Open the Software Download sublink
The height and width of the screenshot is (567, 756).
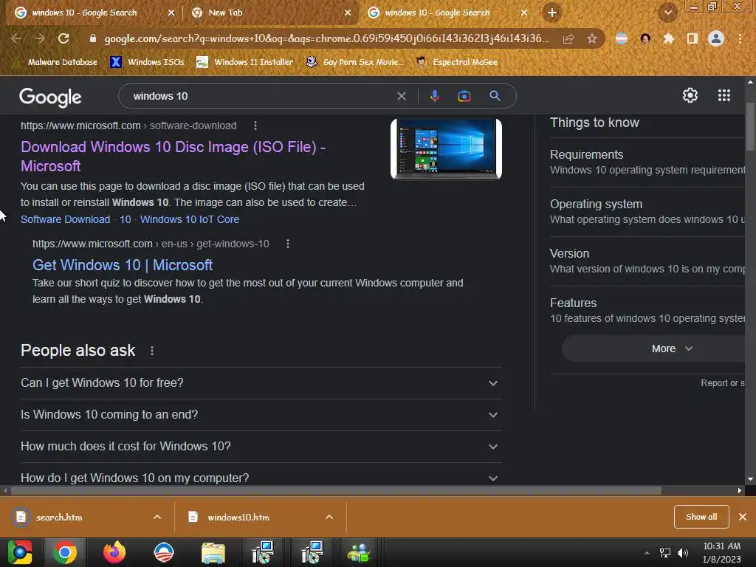(x=65, y=219)
